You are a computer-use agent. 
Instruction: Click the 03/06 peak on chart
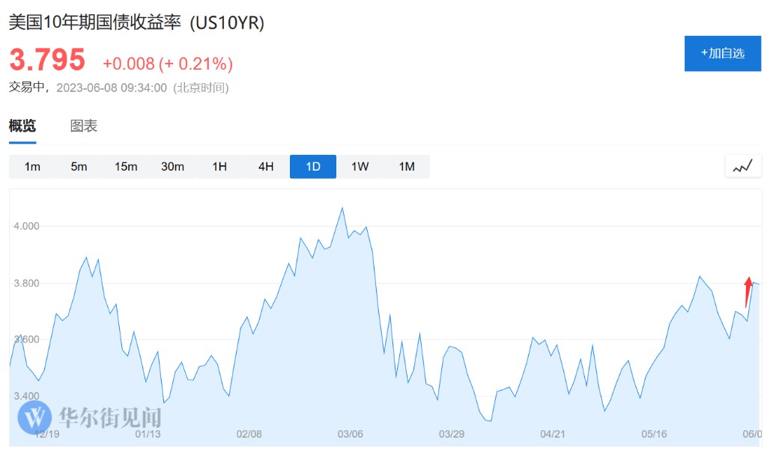[x=342, y=208]
